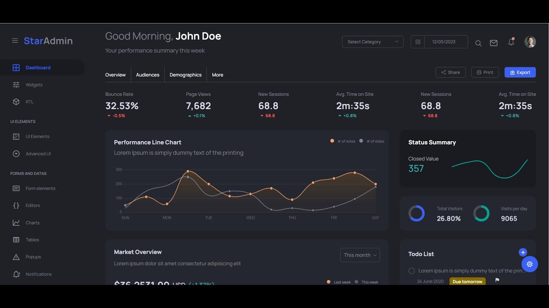Click the Popups warning triangle icon
The image size is (549, 308).
point(16,257)
